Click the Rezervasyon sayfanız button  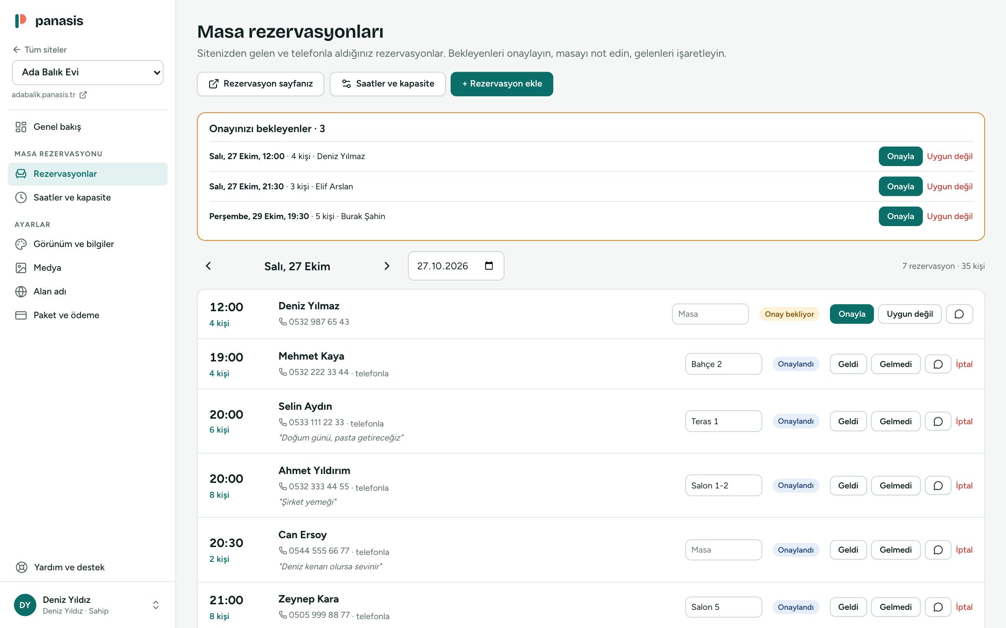[260, 84]
